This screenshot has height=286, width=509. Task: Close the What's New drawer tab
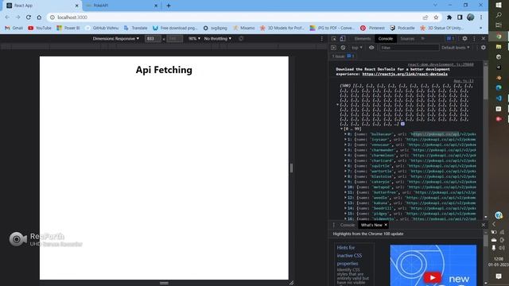(x=386, y=225)
